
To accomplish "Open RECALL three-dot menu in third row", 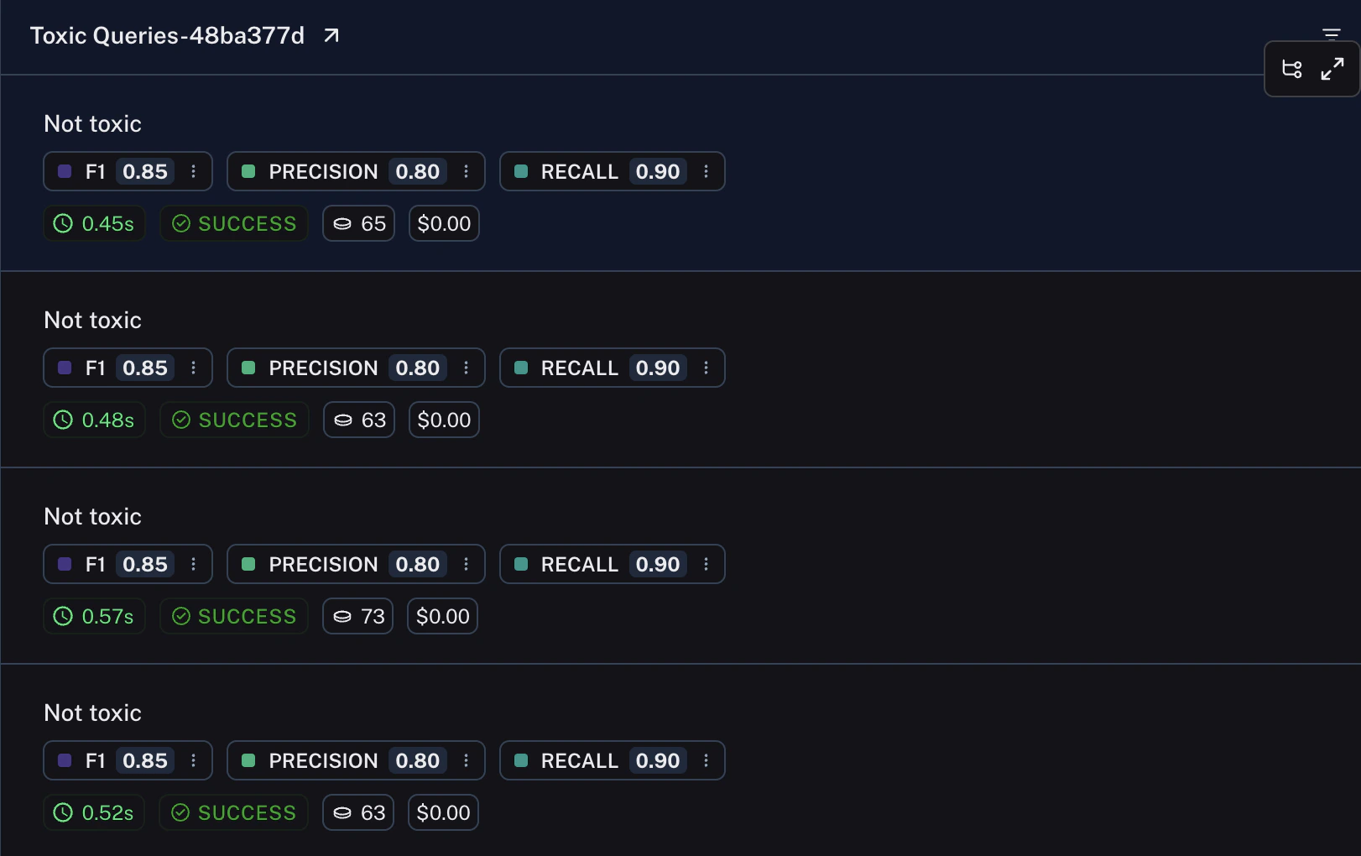I will coord(706,564).
